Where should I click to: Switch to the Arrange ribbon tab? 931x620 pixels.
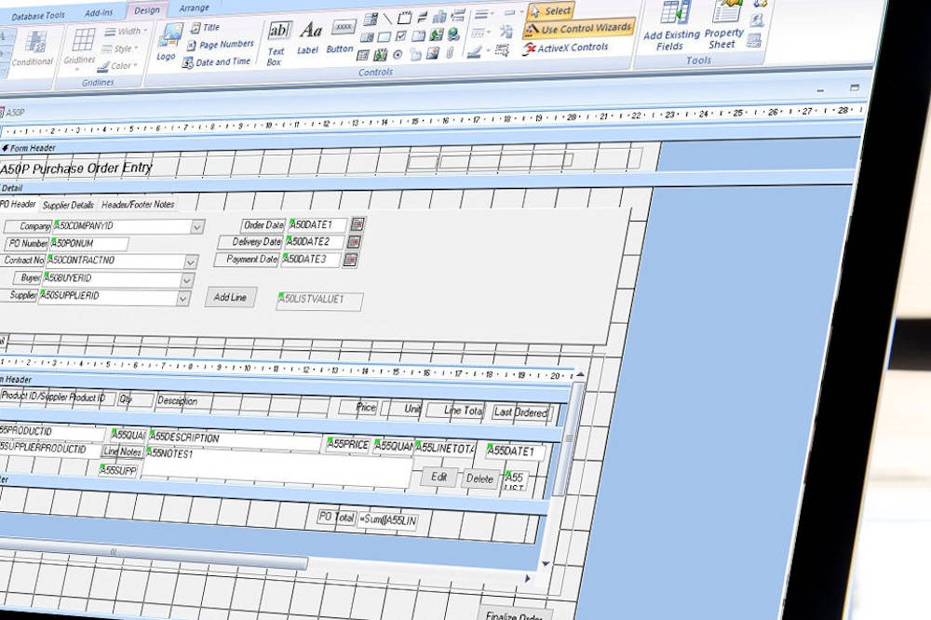194,8
